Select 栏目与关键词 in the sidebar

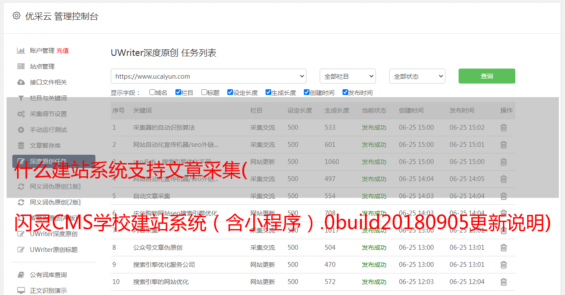pos(48,98)
